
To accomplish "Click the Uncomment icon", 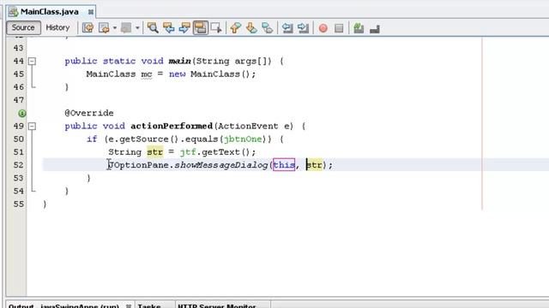I will [x=375, y=28].
